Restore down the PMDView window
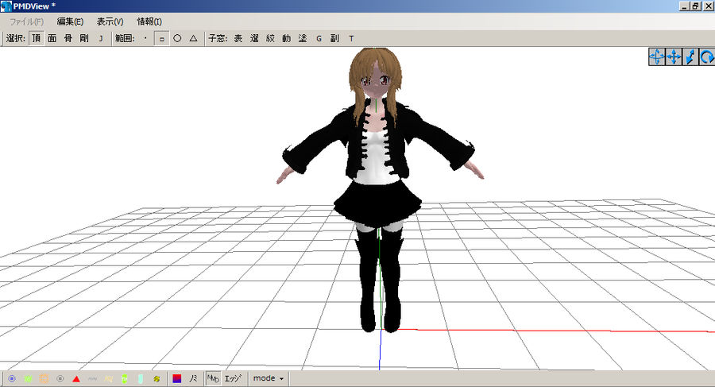Image resolution: width=715 pixels, height=387 pixels. (x=696, y=6)
